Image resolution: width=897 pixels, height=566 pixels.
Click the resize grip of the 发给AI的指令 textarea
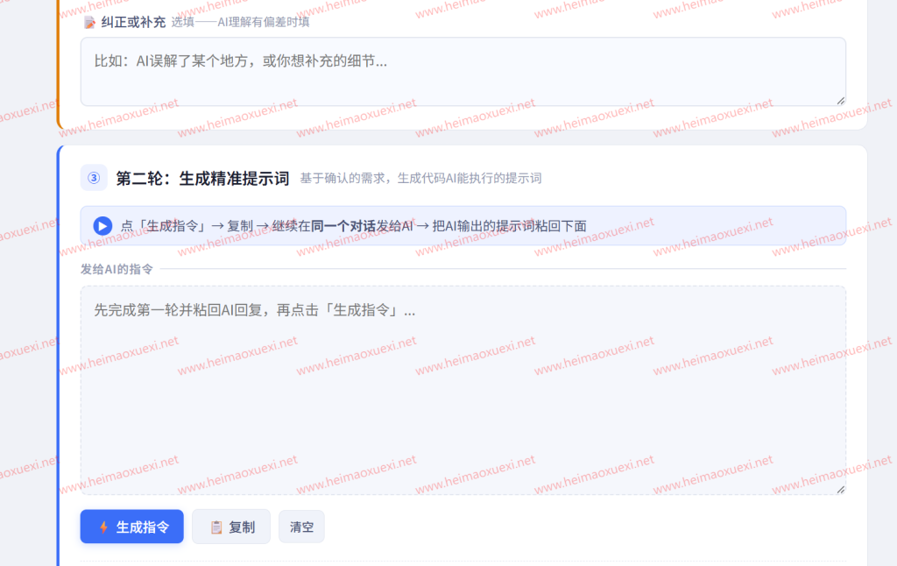point(840,489)
